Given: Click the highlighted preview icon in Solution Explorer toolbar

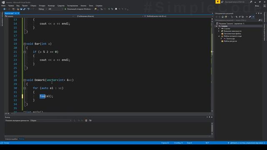Looking at the screenshot, I should tap(253, 17).
